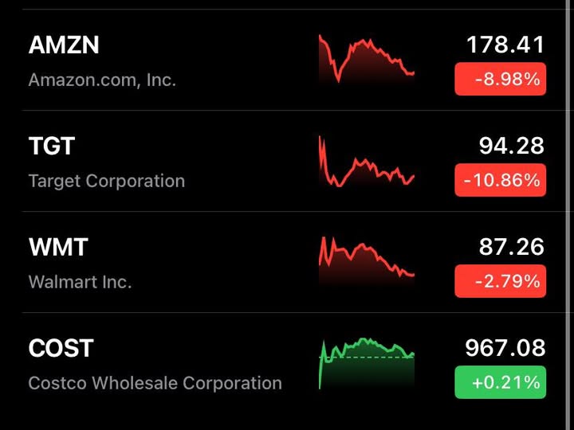574x430 pixels.
Task: View the TGT red sparkline chart
Action: point(367,161)
